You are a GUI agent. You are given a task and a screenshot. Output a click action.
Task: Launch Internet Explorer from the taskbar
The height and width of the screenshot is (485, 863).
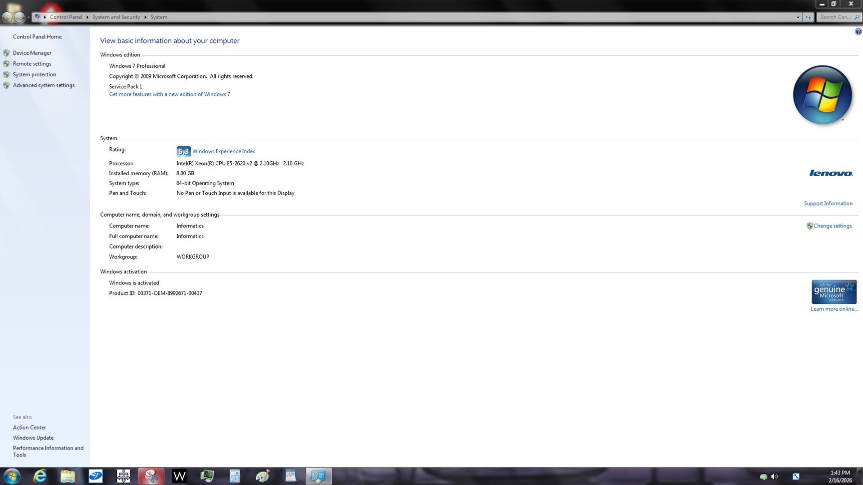pos(39,476)
